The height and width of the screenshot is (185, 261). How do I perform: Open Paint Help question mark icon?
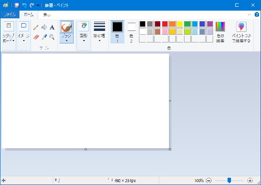pos(257,14)
